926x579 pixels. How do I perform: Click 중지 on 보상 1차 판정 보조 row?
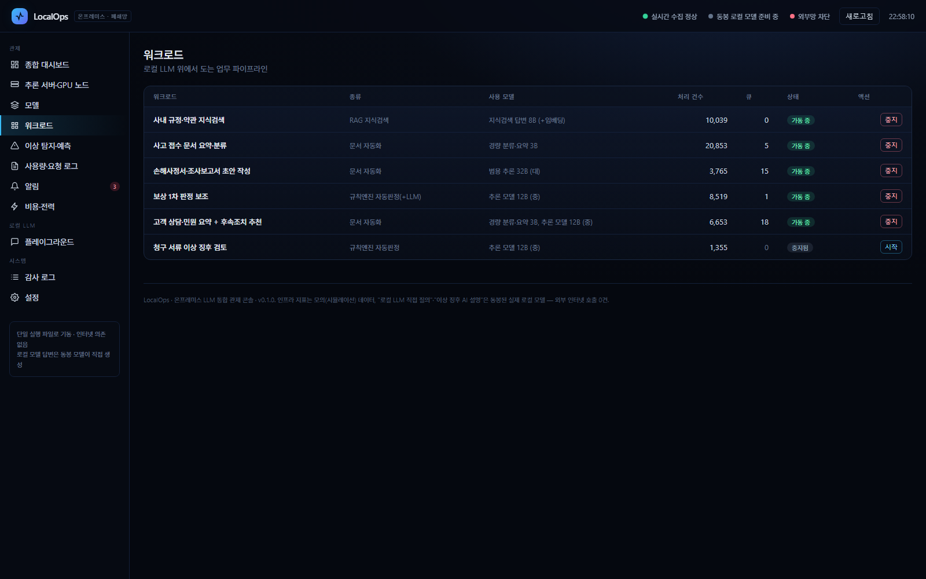(x=891, y=196)
